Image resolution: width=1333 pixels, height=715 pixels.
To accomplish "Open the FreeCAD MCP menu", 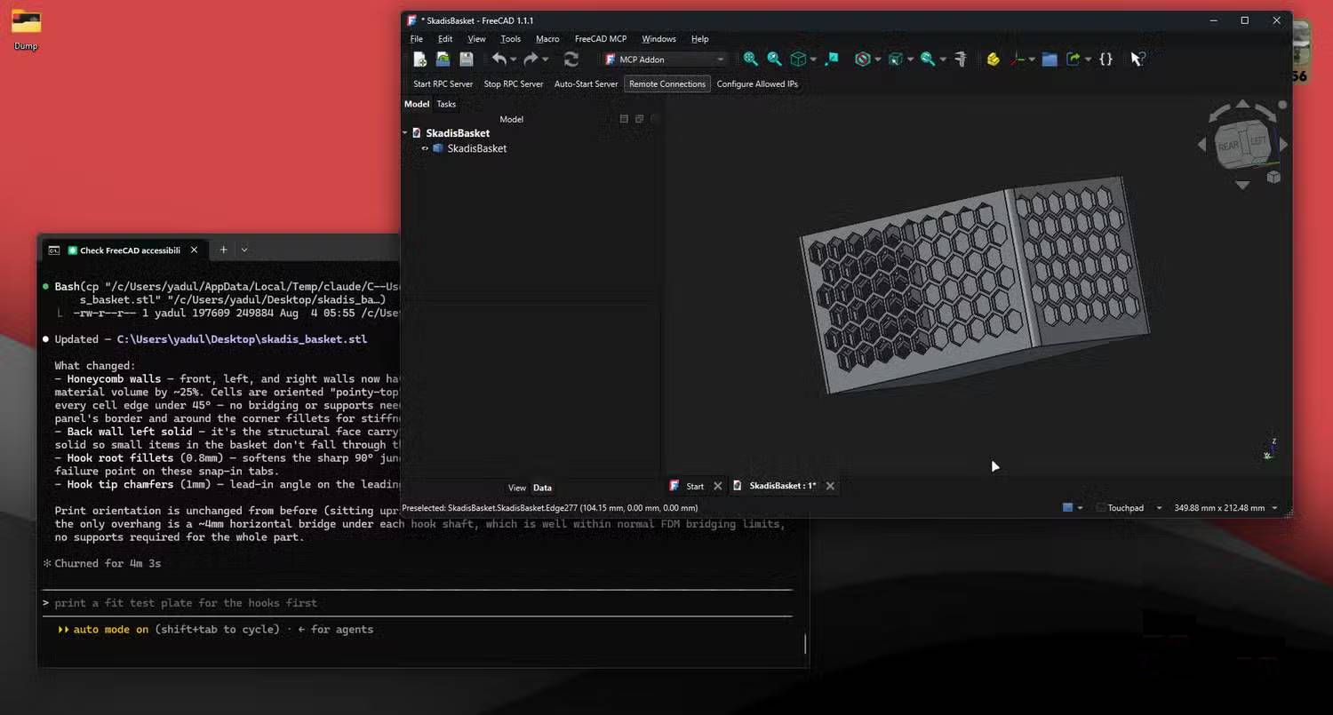I will pyautogui.click(x=601, y=39).
